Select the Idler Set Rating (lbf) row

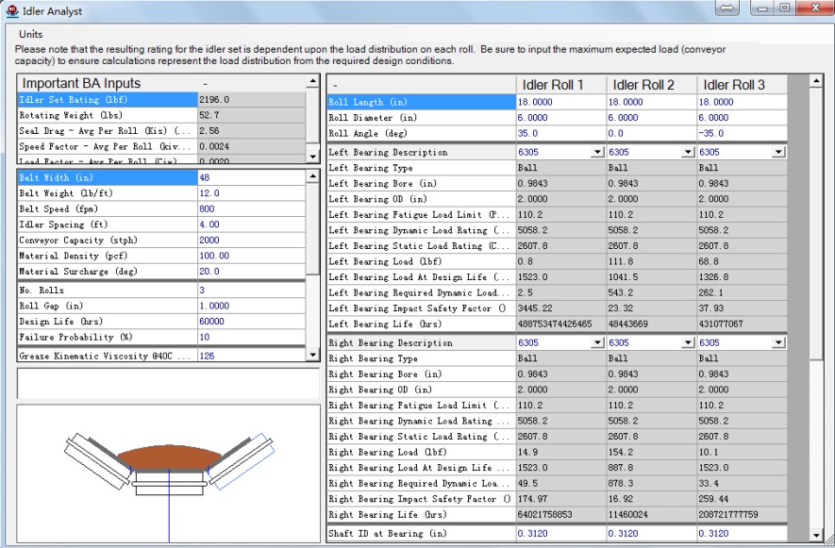tap(161, 100)
